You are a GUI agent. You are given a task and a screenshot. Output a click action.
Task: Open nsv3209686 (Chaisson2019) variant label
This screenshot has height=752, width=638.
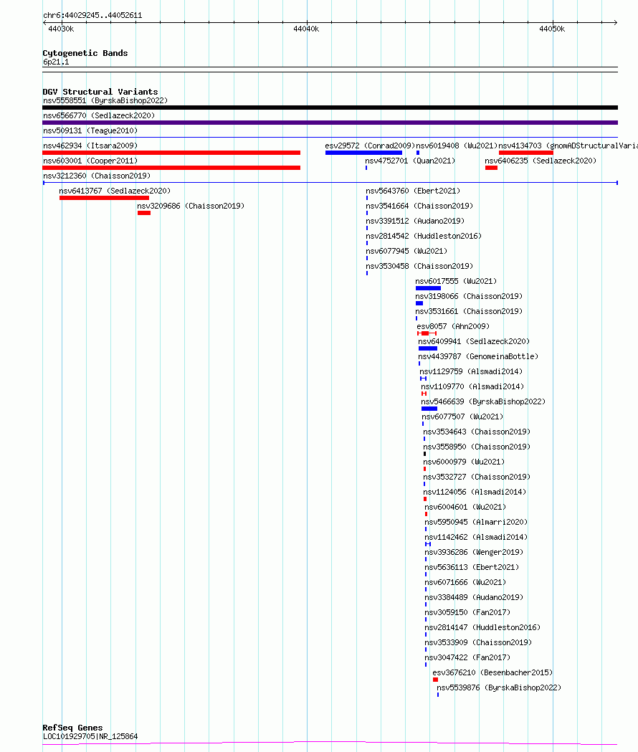[x=191, y=206]
